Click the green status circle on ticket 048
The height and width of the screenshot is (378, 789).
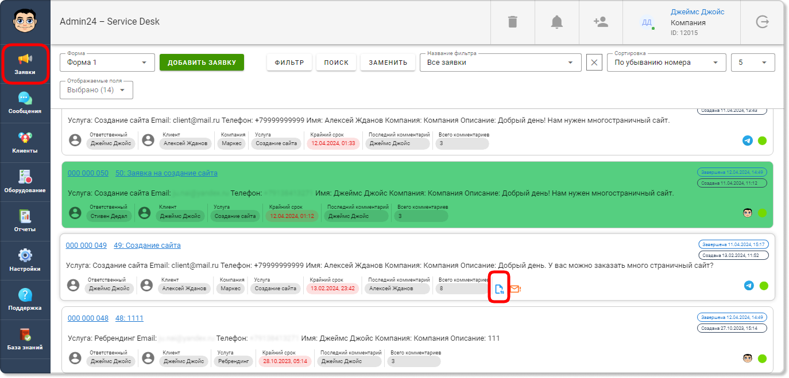coord(763,358)
